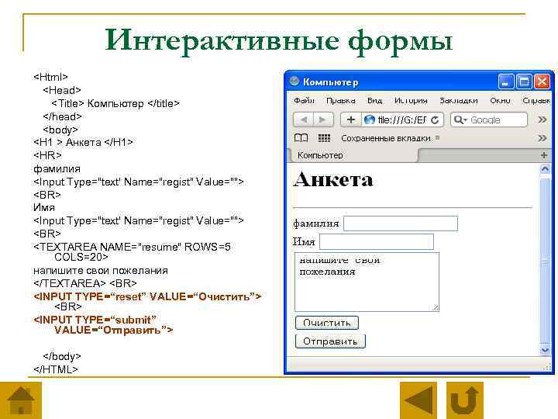
Task: Click the <Html> opening tag text
Action: click(50, 77)
